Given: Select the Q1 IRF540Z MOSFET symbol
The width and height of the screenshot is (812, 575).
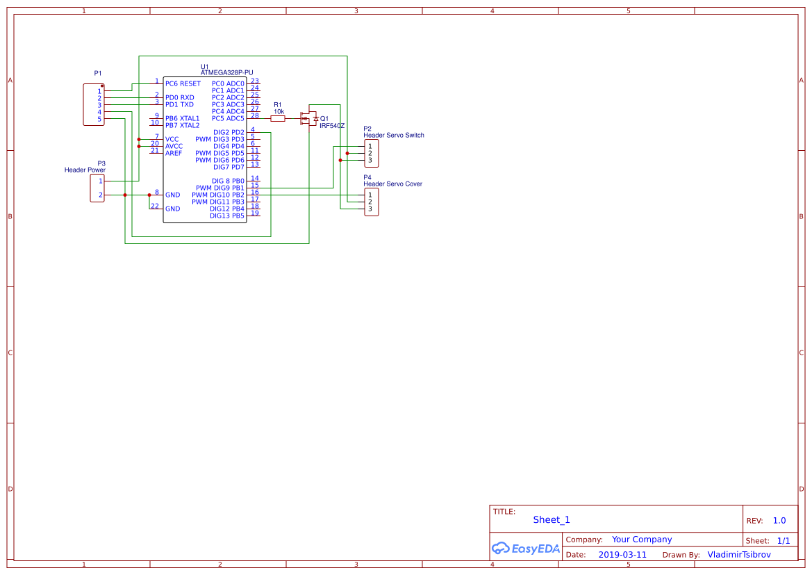Looking at the screenshot, I should coord(308,119).
